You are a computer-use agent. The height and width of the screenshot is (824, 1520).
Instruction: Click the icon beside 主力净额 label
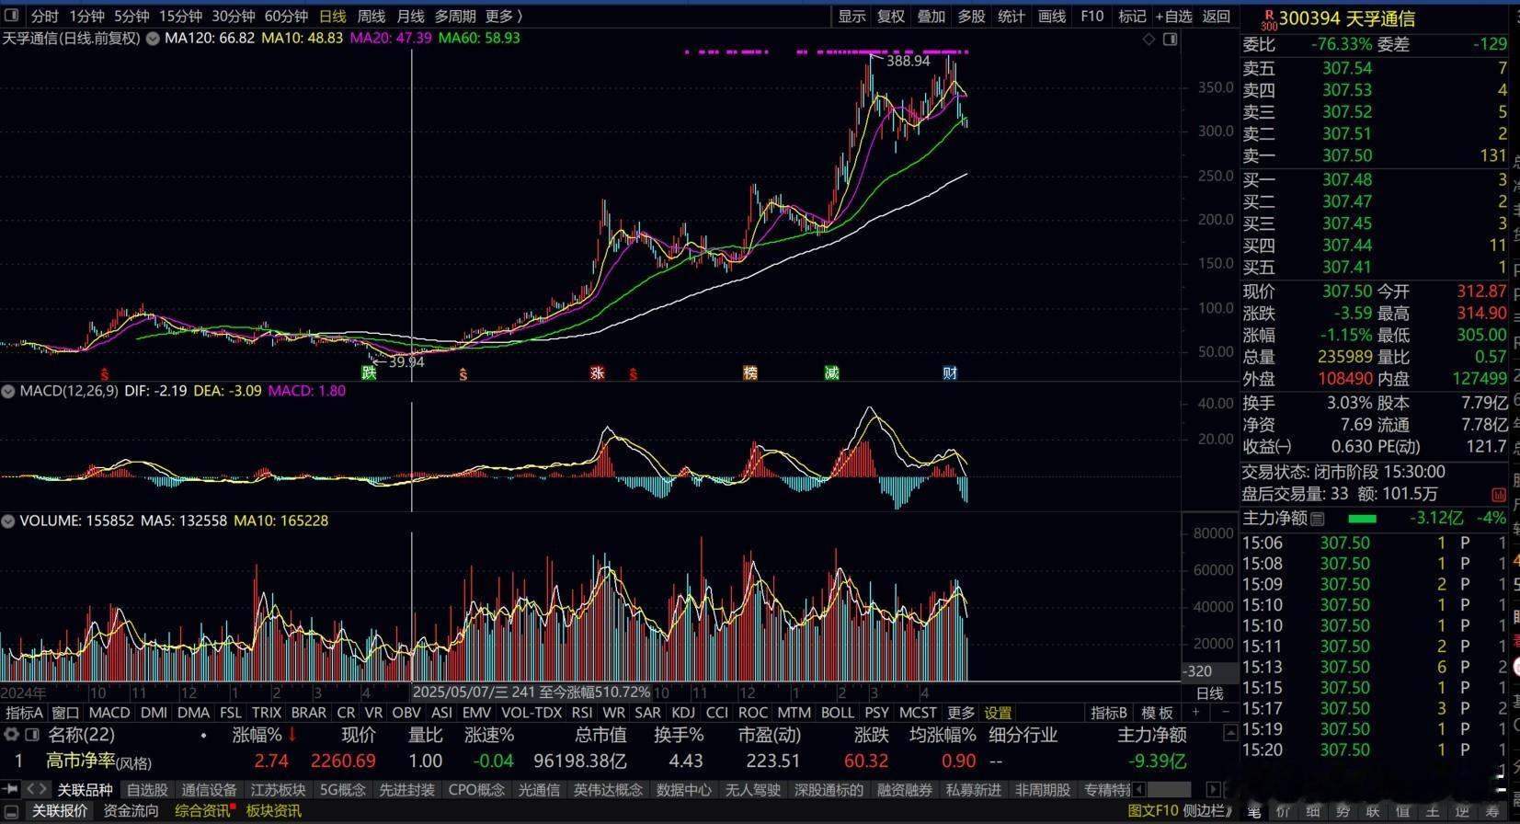[1317, 519]
